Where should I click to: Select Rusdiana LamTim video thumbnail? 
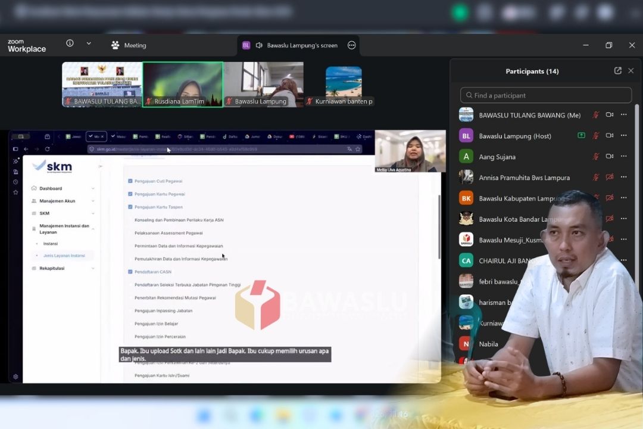tap(183, 85)
